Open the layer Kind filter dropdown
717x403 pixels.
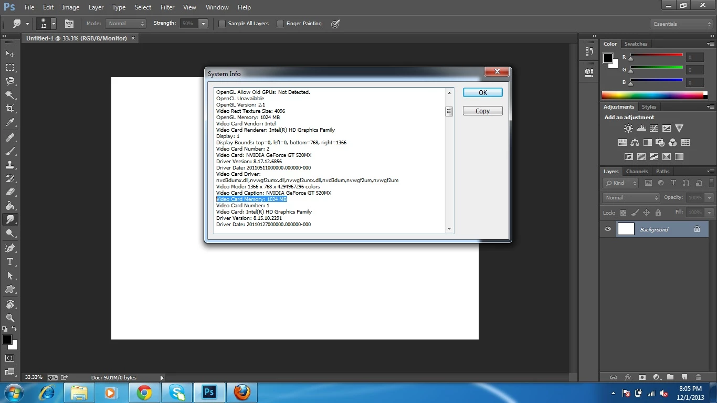pos(620,183)
